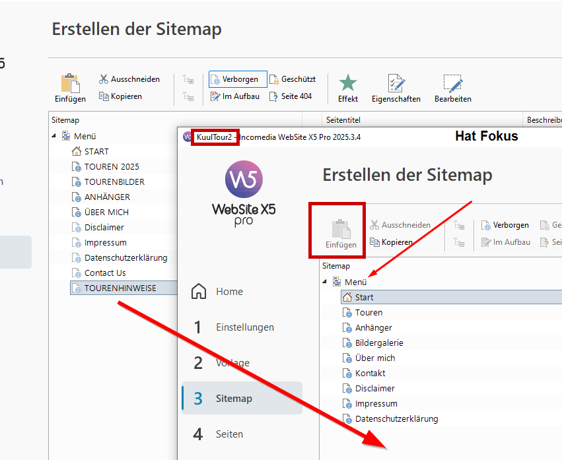Click the WebSite X5 pro logo
Screen dimensions: 562x460
244,195
